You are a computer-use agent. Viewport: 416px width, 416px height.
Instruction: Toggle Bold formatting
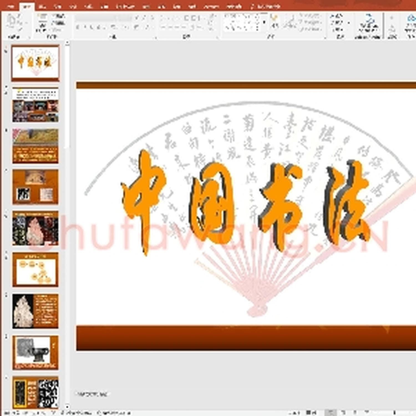(x=78, y=27)
